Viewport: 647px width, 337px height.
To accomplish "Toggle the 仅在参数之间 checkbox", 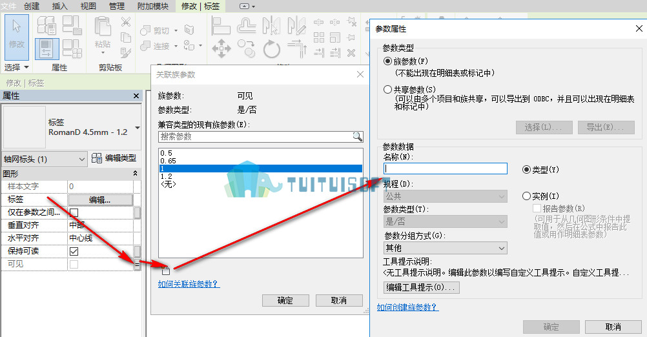I will [x=74, y=212].
